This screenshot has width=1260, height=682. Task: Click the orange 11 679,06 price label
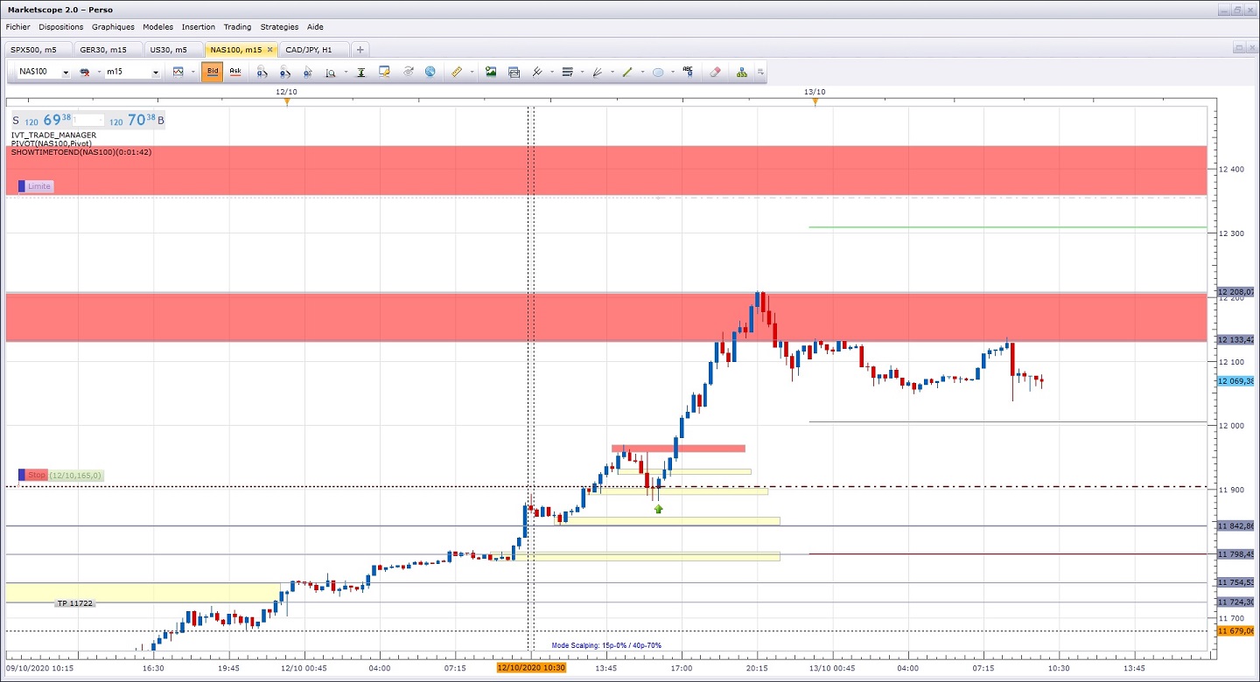point(1235,630)
